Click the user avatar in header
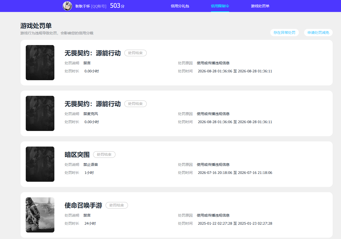Viewport: 341px width, 239px height. pos(67,6)
